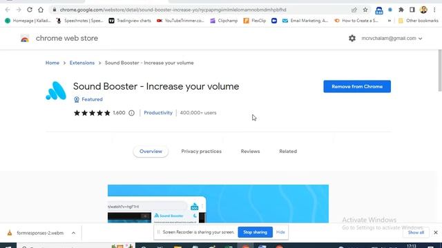Image resolution: width=442 pixels, height=248 pixels.
Task: Click the taskbar clock showing 17:13
Action: click(x=412, y=246)
